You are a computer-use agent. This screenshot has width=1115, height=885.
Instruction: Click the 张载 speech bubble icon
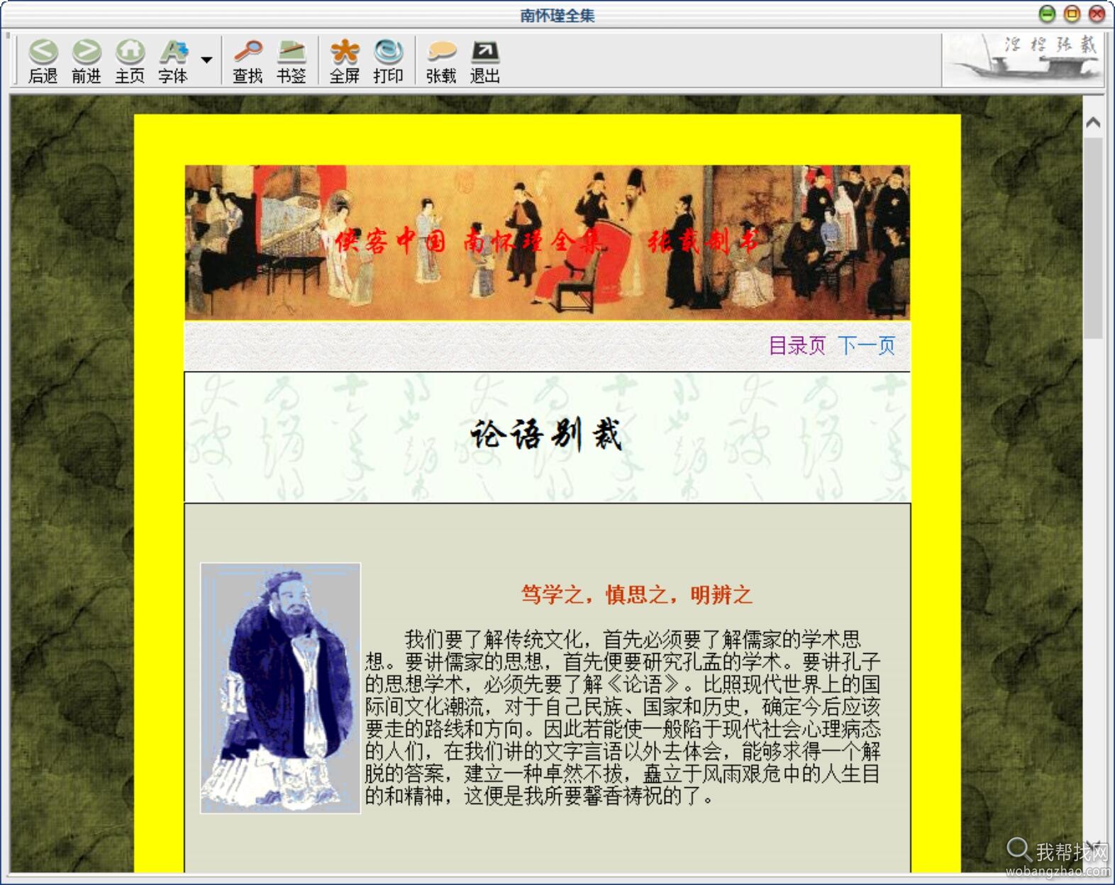coord(441,62)
